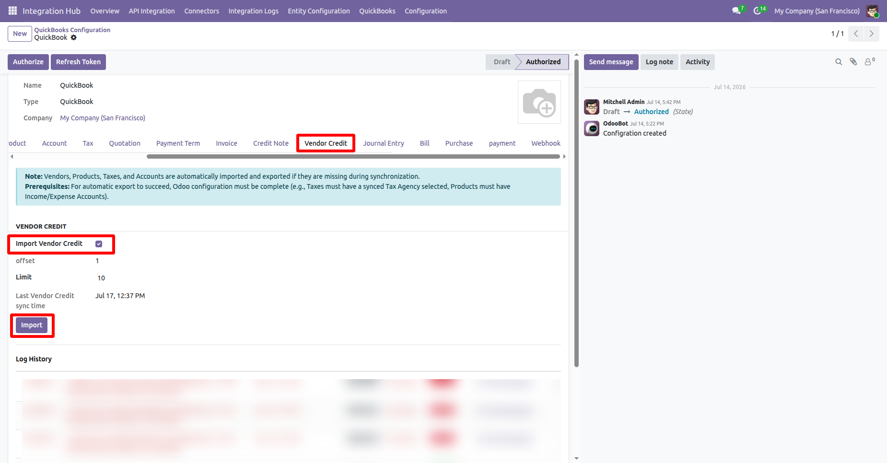Open the apps grid menu icon
Screen dimensions: 887x463
point(12,11)
